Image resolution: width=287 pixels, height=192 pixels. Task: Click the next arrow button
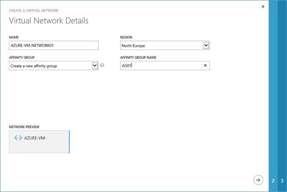click(258, 180)
